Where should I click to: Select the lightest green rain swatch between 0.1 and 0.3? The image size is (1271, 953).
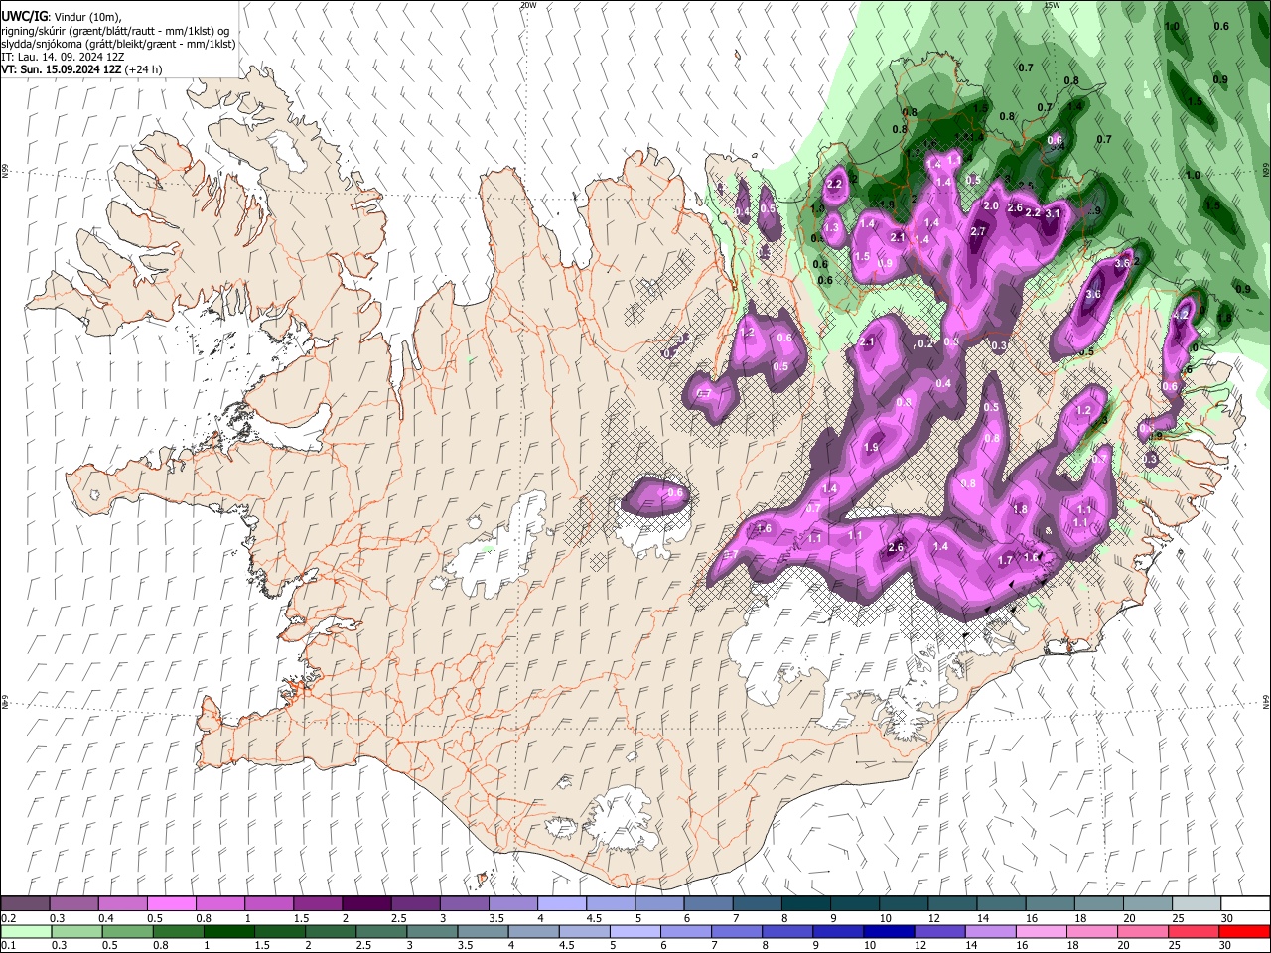[25, 931]
